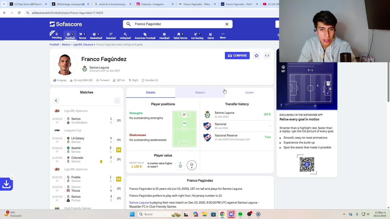The height and width of the screenshot is (219, 390).
Task: Click the taskbar Buscar search box
Action: (159, 214)
